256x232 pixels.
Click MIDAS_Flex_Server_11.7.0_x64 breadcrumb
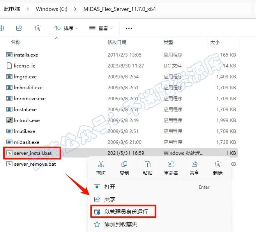point(120,9)
